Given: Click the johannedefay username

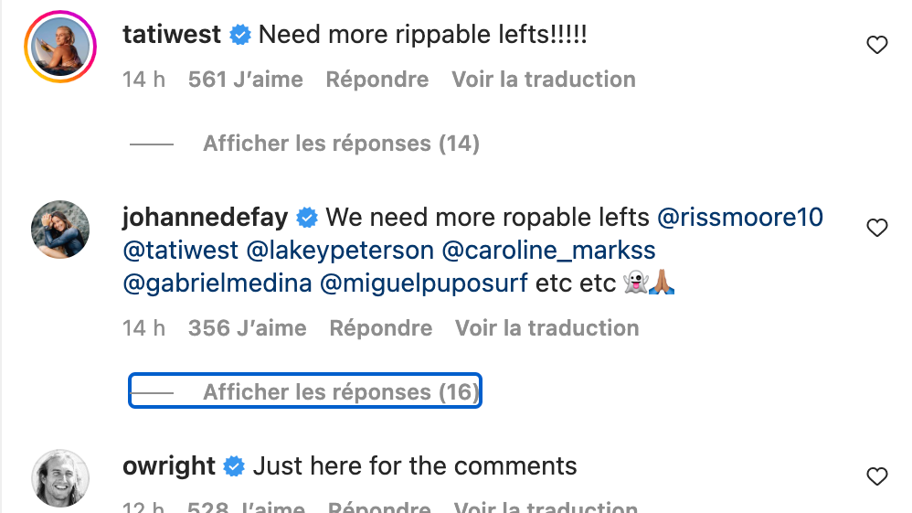Looking at the screenshot, I should pos(205,218).
